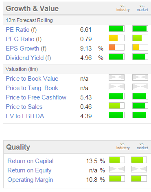
Task: Open the Return on Capital link
Action: [x=31, y=161]
